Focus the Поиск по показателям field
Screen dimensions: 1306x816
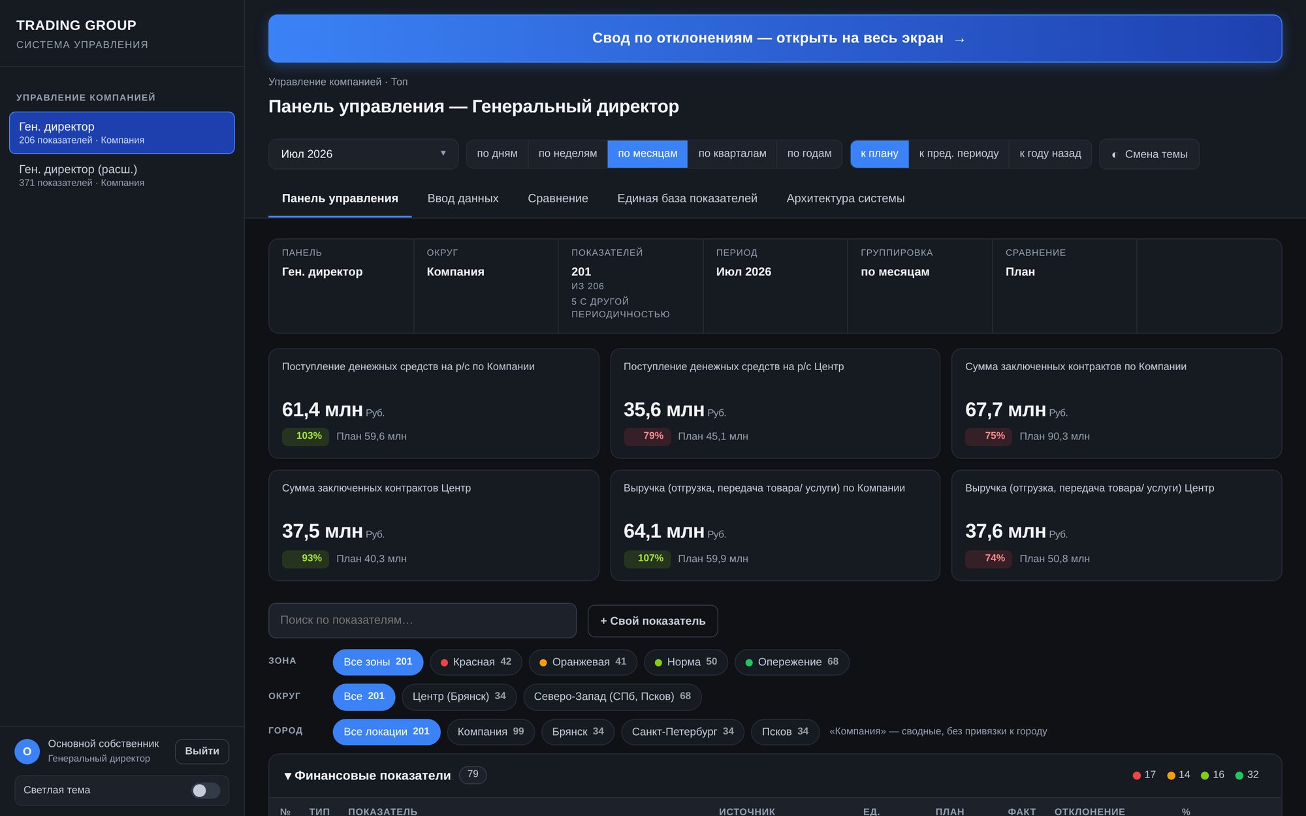pyautogui.click(x=422, y=620)
